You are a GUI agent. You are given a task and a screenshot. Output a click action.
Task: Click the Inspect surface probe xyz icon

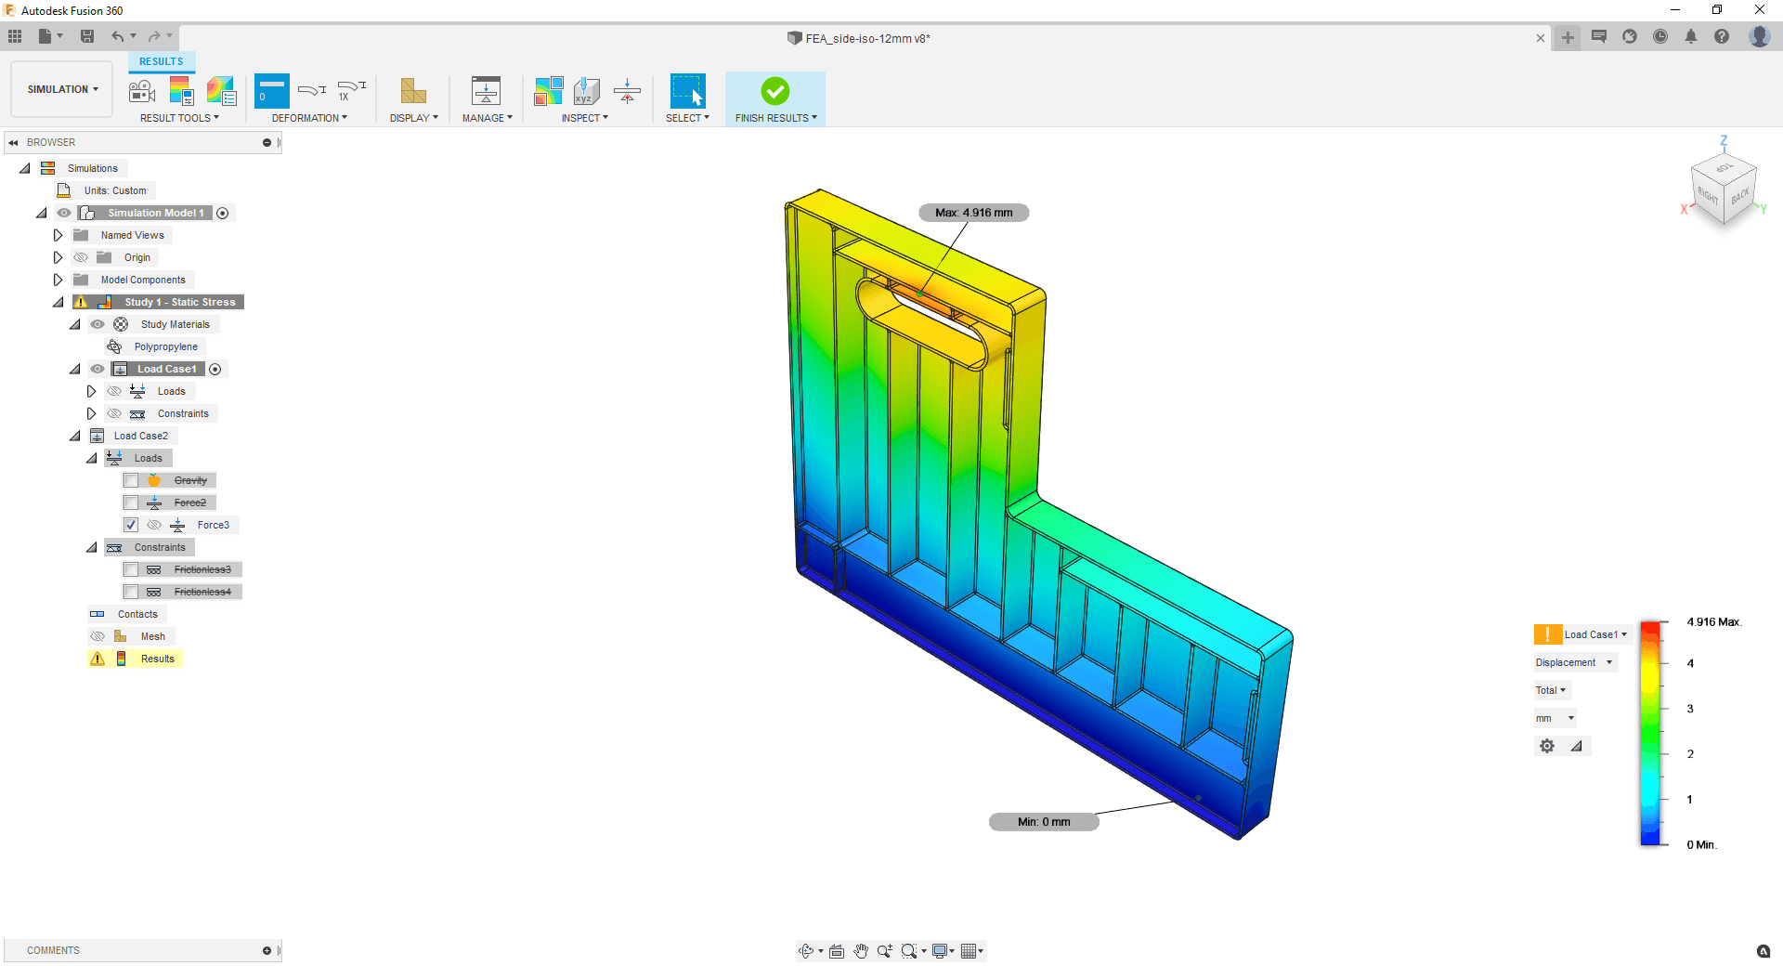(586, 91)
